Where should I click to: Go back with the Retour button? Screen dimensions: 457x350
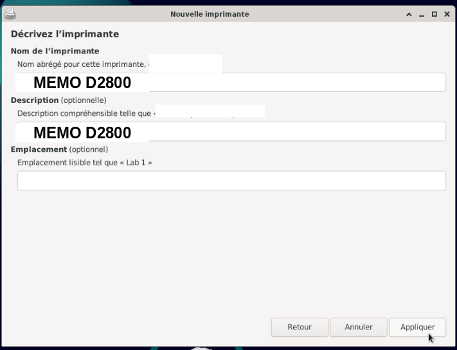click(300, 327)
